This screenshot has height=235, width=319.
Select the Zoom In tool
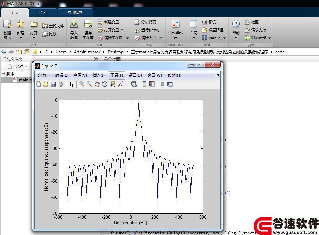coord(82,84)
